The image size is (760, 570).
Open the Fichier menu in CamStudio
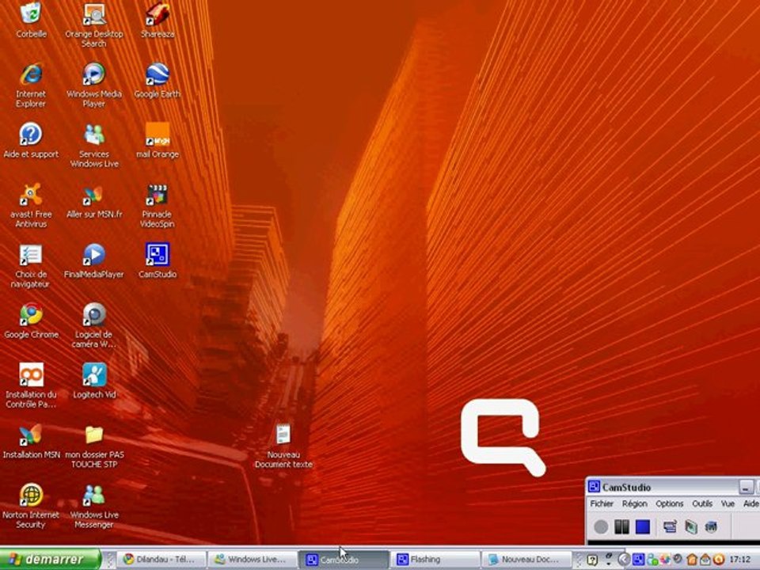(602, 503)
